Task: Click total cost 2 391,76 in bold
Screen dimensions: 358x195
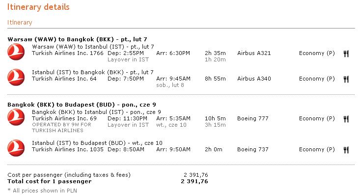Action: pyautogui.click(x=194, y=181)
